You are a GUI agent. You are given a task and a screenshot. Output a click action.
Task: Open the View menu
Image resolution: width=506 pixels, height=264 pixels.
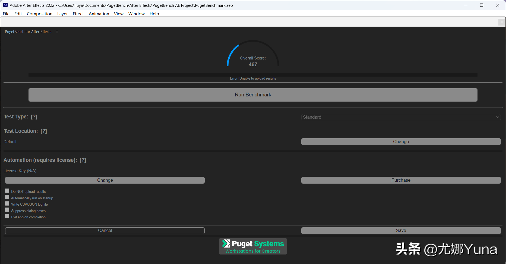pyautogui.click(x=119, y=14)
